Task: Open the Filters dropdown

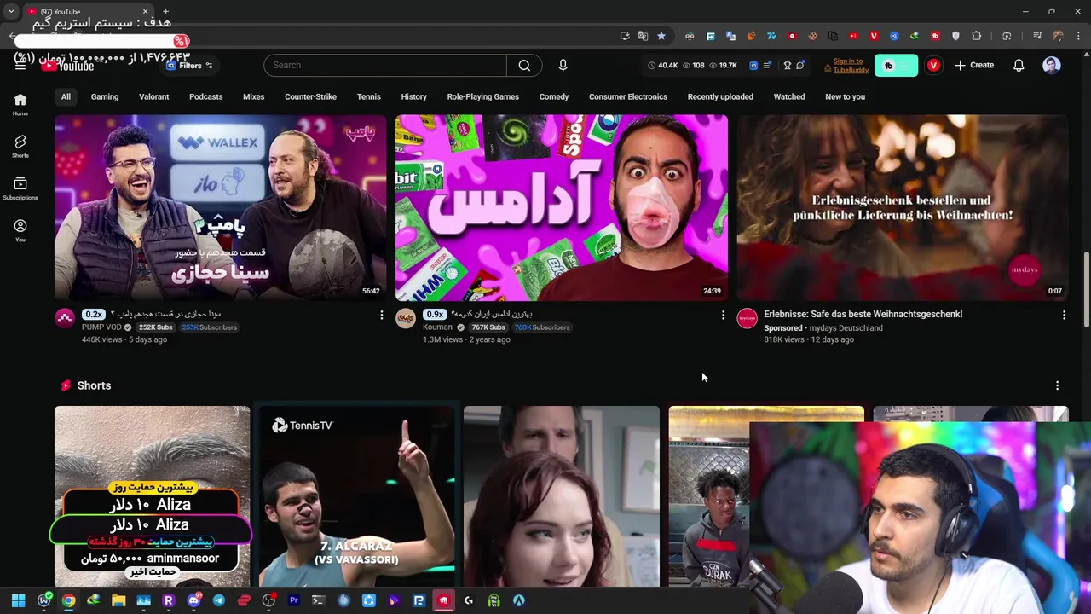Action: point(189,66)
